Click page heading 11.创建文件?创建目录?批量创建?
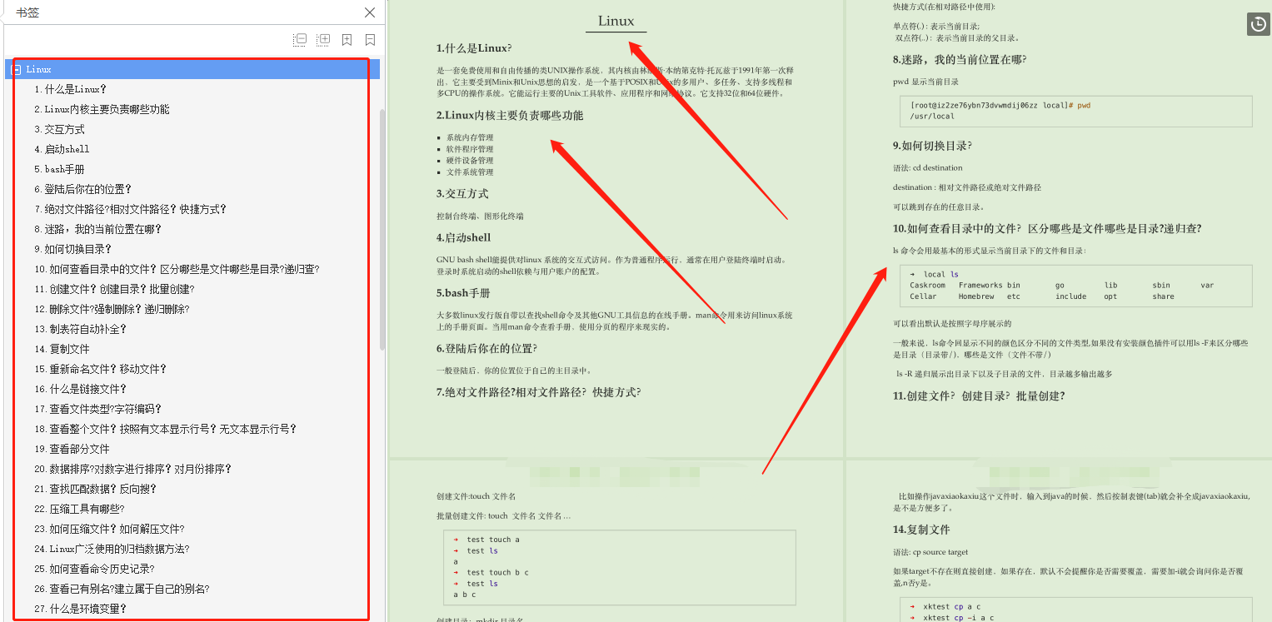1272x622 pixels. click(979, 396)
